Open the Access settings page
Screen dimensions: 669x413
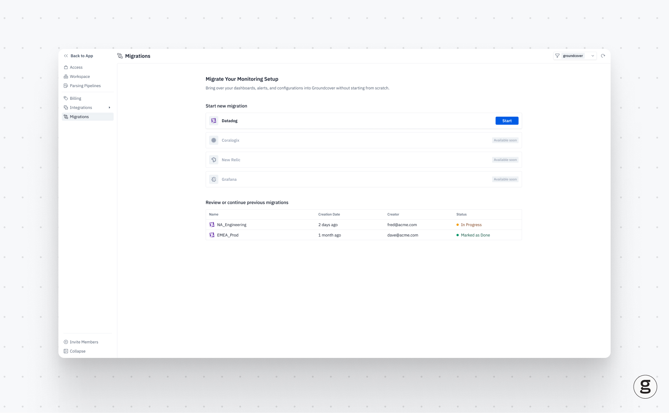[88, 67]
